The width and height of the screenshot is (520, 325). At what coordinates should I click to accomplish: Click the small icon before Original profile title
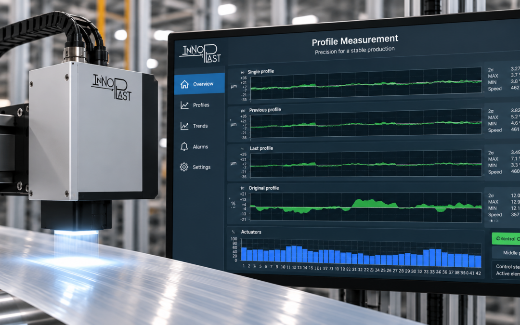[x=242, y=188]
